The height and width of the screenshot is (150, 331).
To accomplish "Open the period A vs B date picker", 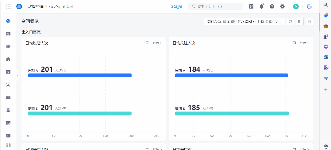I will (242, 22).
